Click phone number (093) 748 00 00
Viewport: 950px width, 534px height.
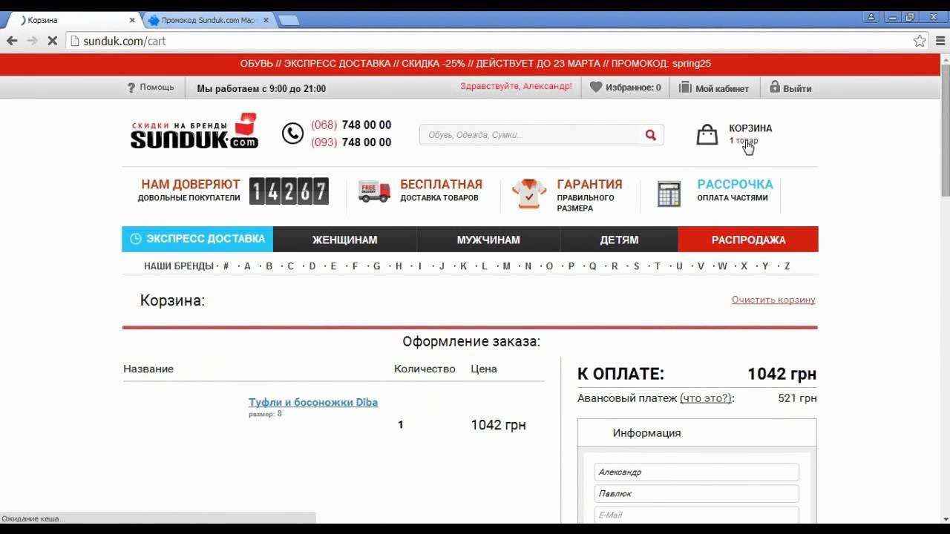[x=351, y=142]
